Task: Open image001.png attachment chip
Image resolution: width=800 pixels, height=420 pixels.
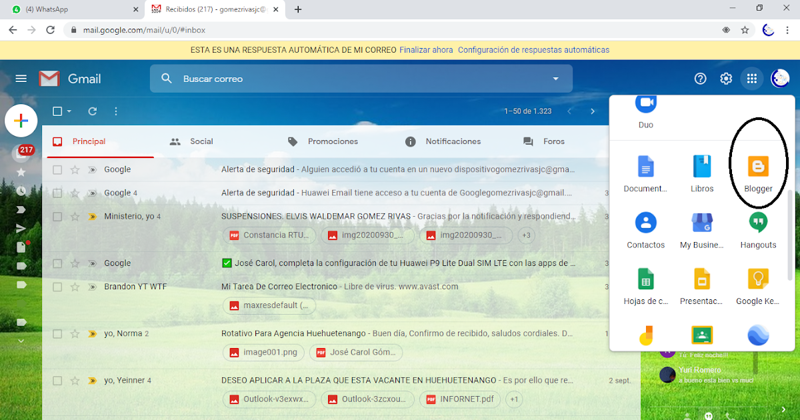Action: click(x=264, y=352)
